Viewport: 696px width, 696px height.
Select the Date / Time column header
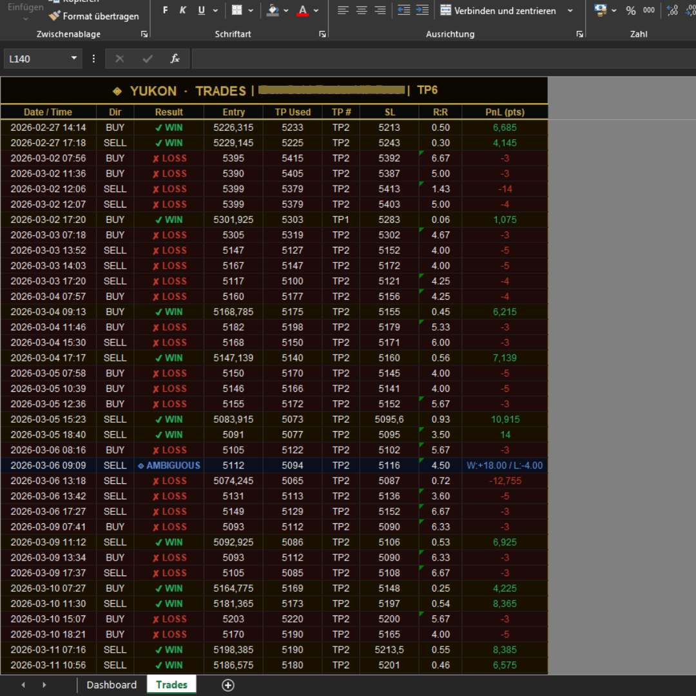(48, 112)
